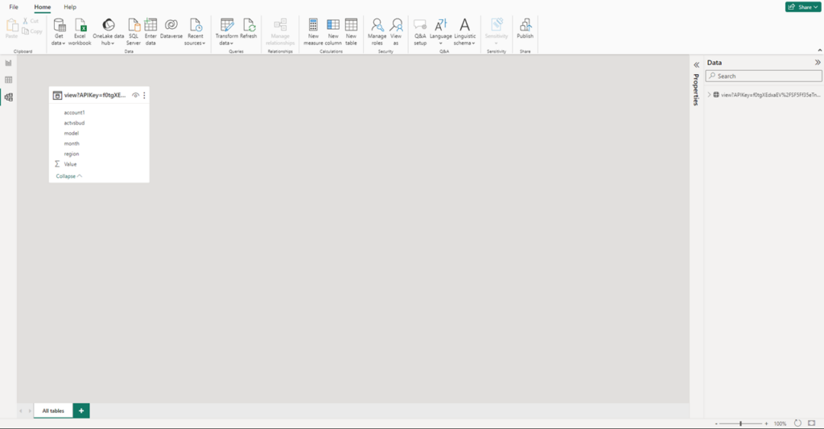Click the Data pane Search field

pyautogui.click(x=764, y=76)
